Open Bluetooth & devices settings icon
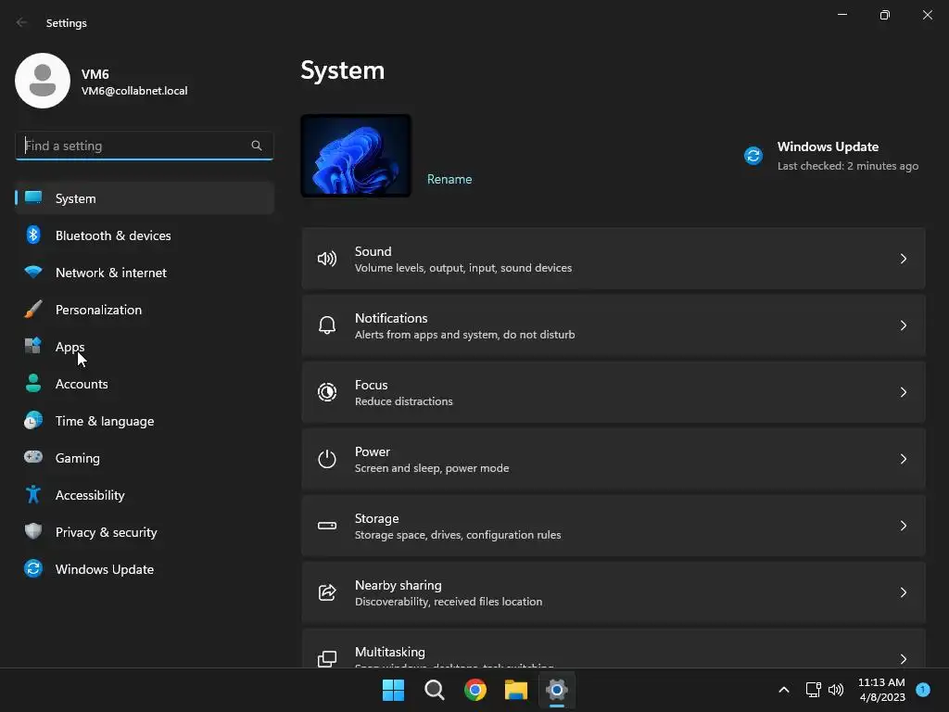The image size is (949, 712). coord(33,235)
